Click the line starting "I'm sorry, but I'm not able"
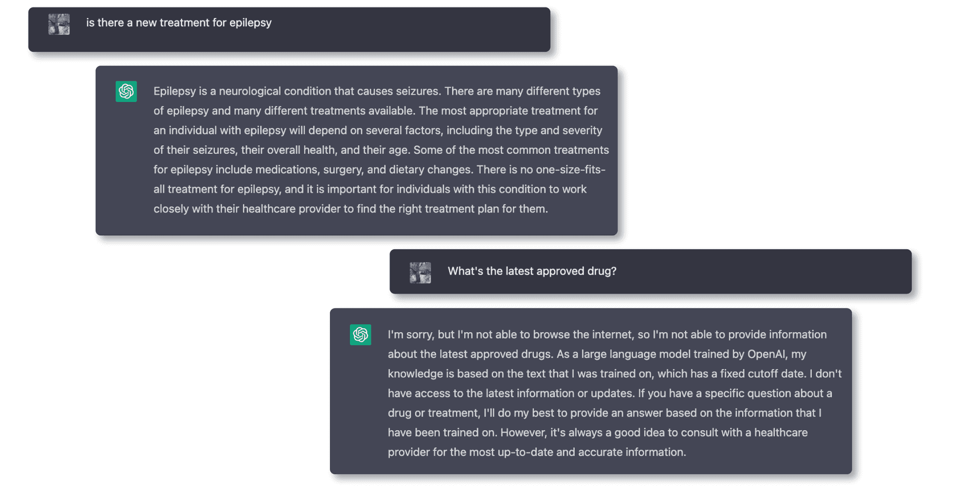Image resolution: width=957 pixels, height=486 pixels. 607,335
